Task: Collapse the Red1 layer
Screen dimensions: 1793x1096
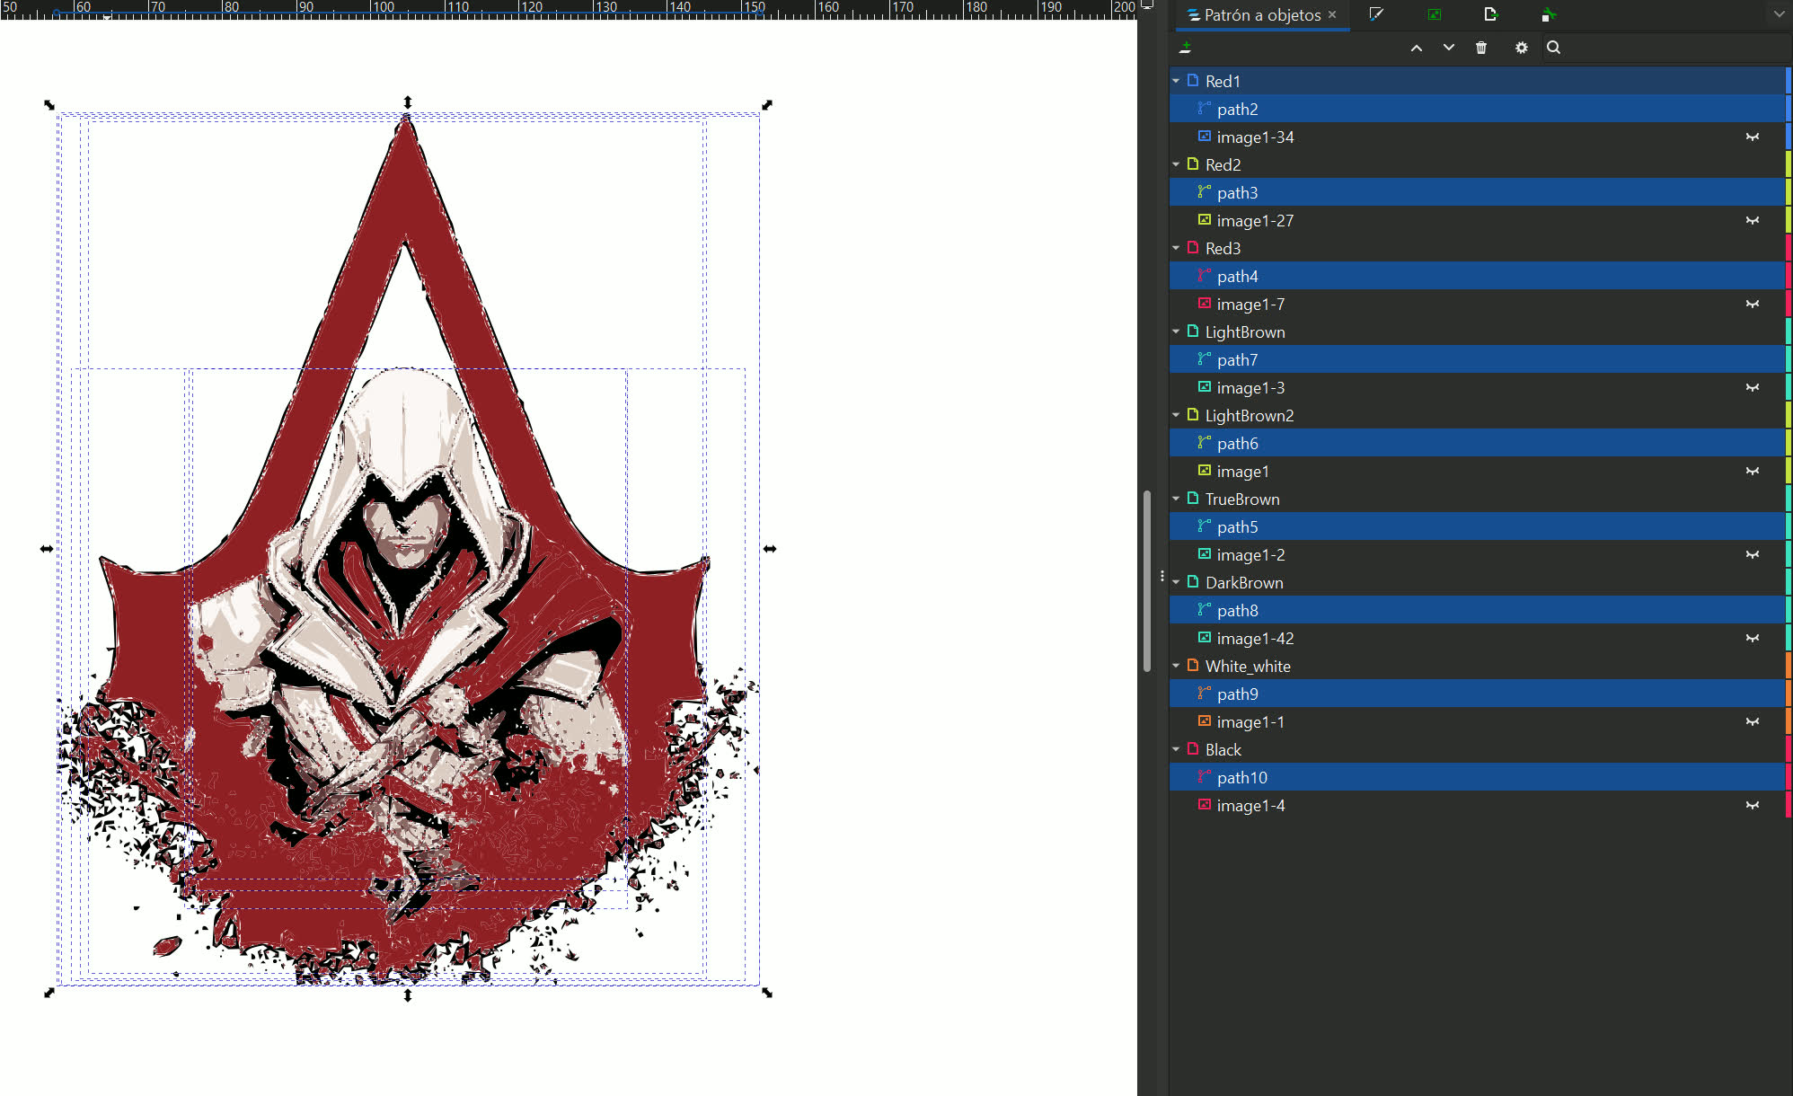Action: pos(1176,81)
